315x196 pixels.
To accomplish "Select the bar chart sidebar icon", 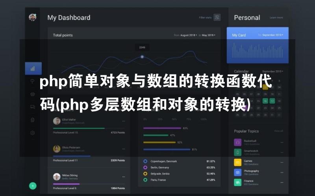I will pos(33,68).
